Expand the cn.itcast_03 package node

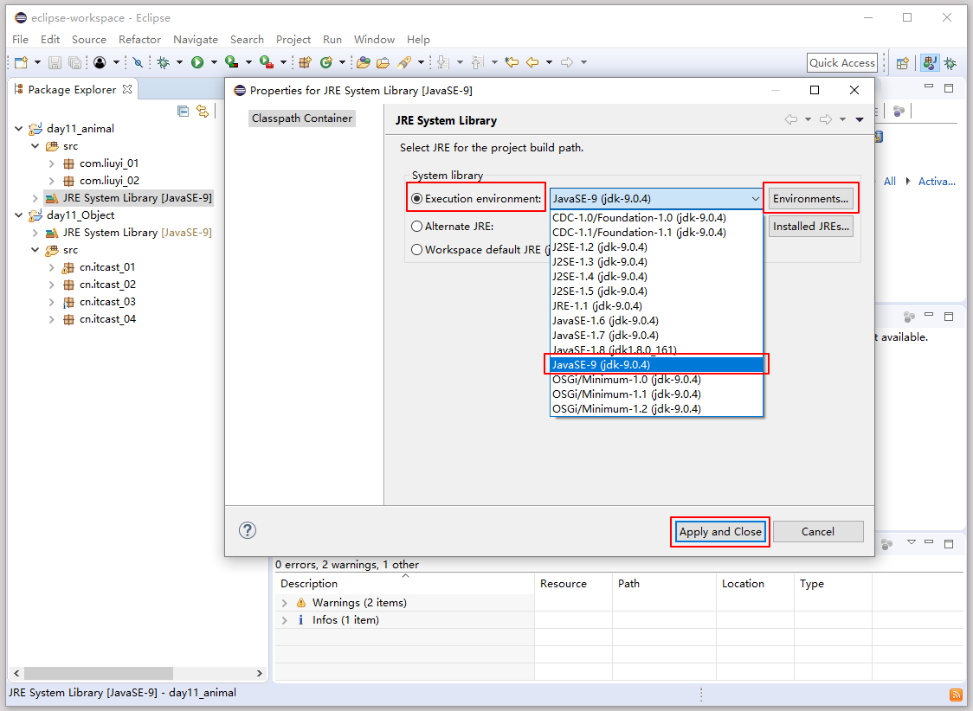pyautogui.click(x=51, y=302)
